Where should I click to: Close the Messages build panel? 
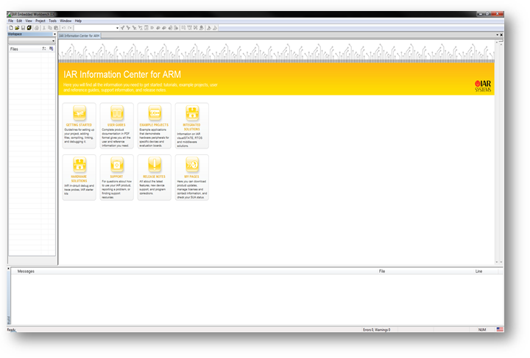9,269
